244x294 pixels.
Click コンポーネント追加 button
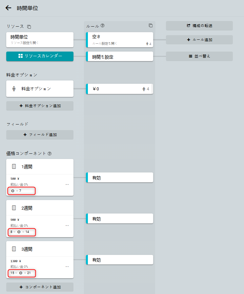40,287
